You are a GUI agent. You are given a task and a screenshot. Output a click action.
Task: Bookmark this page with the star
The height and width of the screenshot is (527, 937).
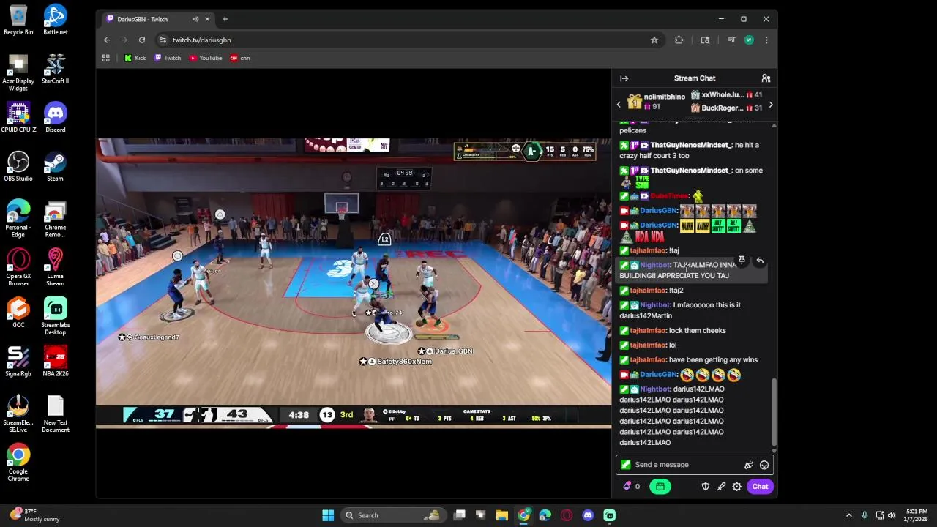point(654,40)
